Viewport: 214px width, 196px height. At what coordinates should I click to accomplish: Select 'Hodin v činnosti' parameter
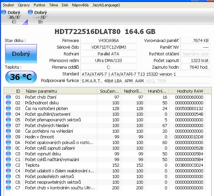pos(39,137)
